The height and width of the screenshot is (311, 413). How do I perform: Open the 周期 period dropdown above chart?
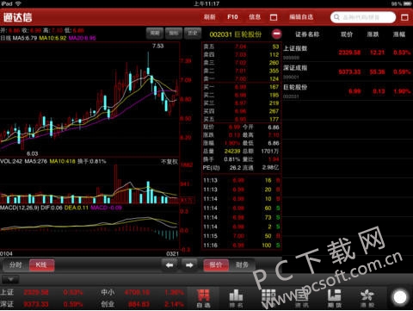point(155,34)
